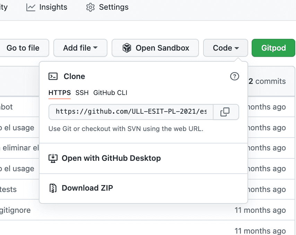Click the ZIP file icon
The height and width of the screenshot is (235, 296).
coord(53,188)
